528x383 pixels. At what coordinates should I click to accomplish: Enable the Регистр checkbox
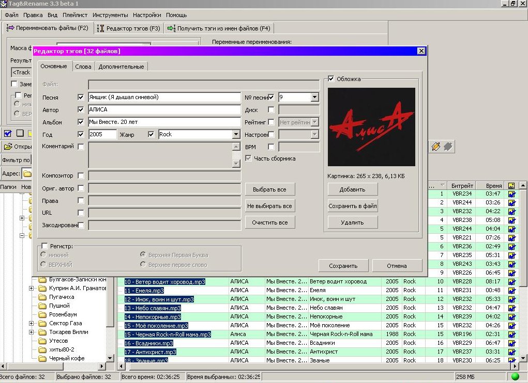coord(45,246)
